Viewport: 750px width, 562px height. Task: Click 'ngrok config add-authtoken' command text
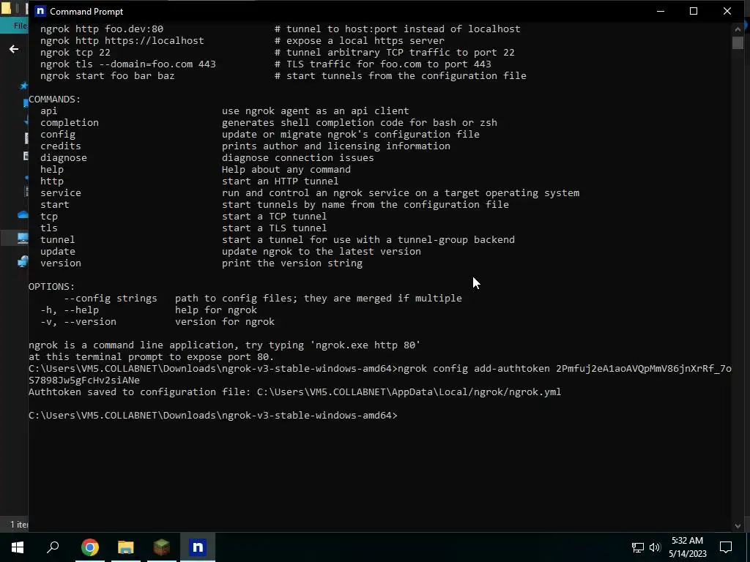474,369
